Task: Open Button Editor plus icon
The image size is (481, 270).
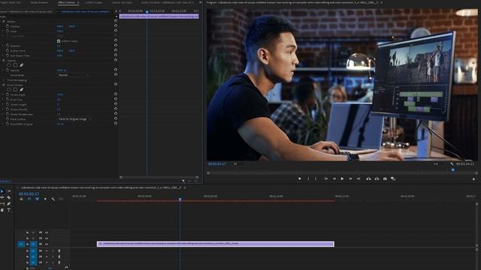Action: click(473, 178)
